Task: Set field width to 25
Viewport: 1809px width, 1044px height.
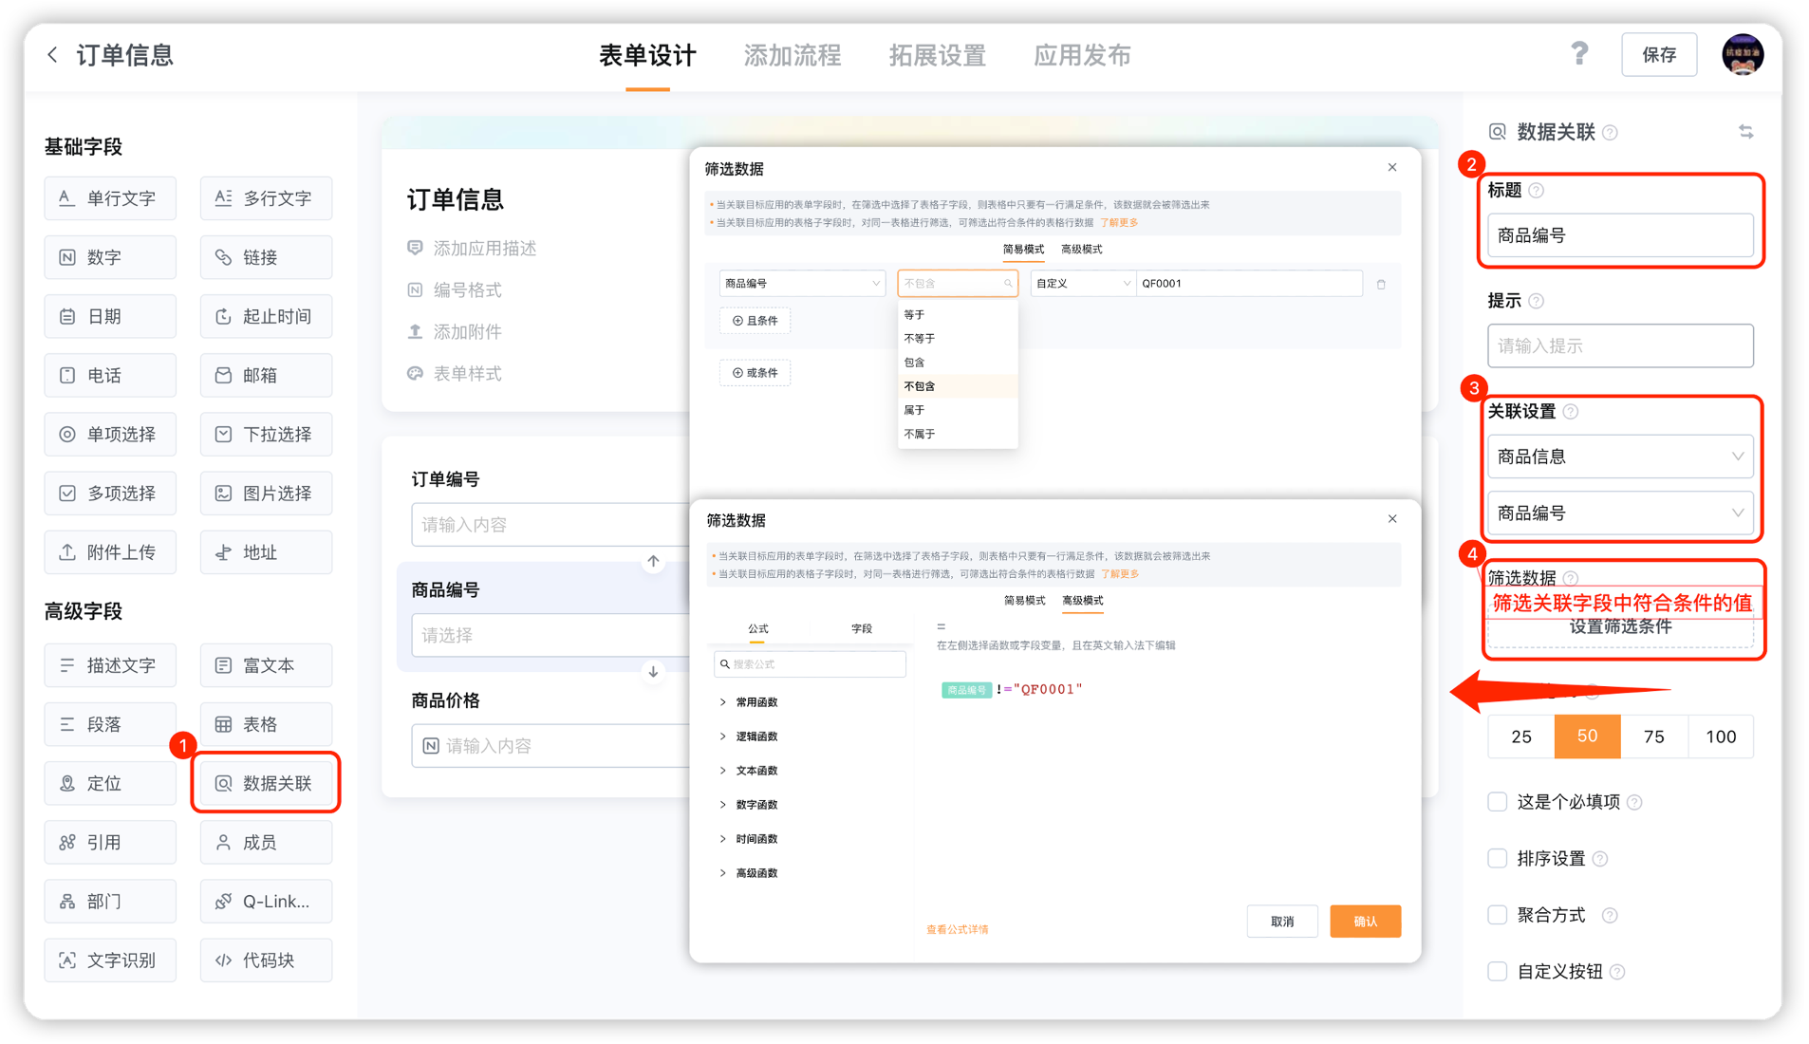Action: pos(1521,736)
